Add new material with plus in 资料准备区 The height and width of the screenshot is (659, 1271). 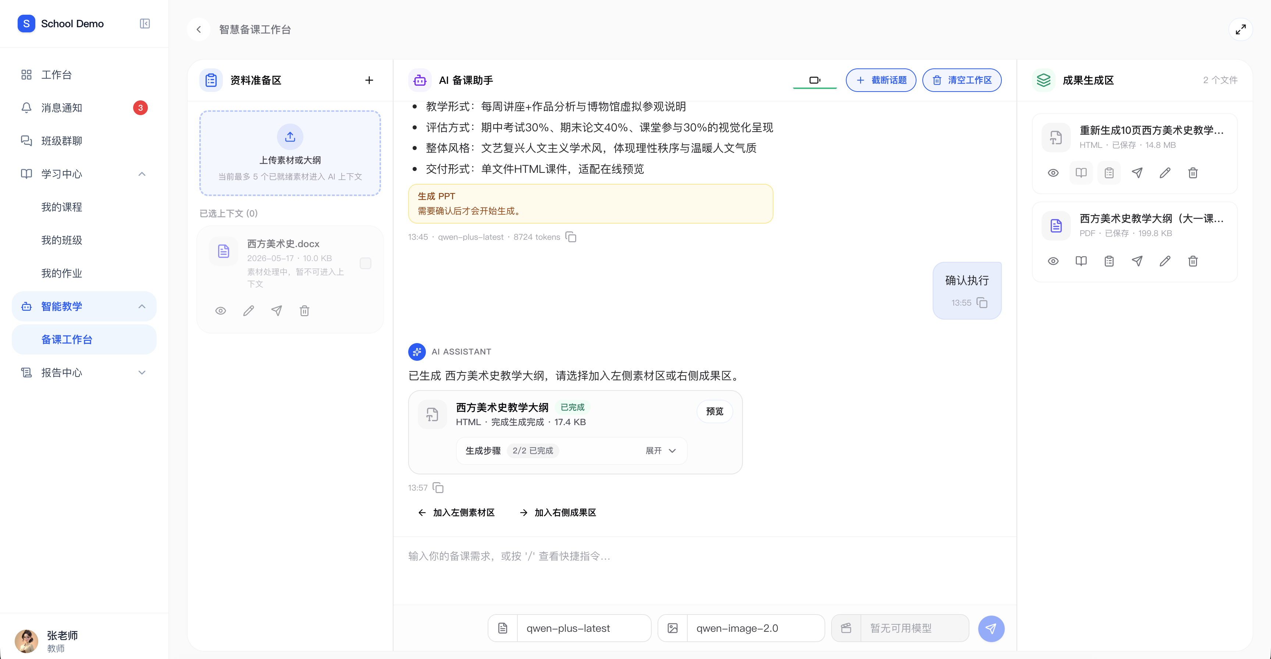point(369,80)
